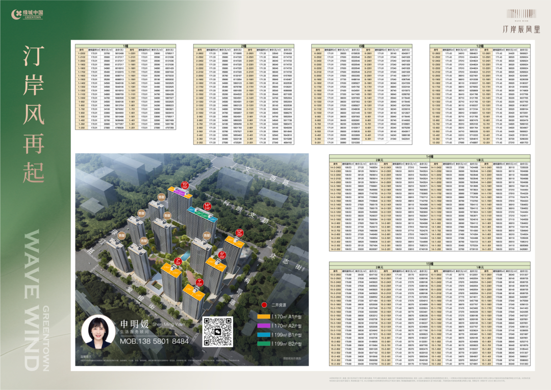Image resolution: width=551 pixels, height=390 pixels.
Task: Click the agent name 申明媛
Action: pos(135,324)
